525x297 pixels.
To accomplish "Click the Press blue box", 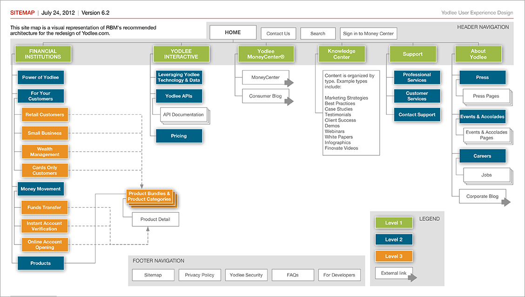I will pyautogui.click(x=483, y=77).
